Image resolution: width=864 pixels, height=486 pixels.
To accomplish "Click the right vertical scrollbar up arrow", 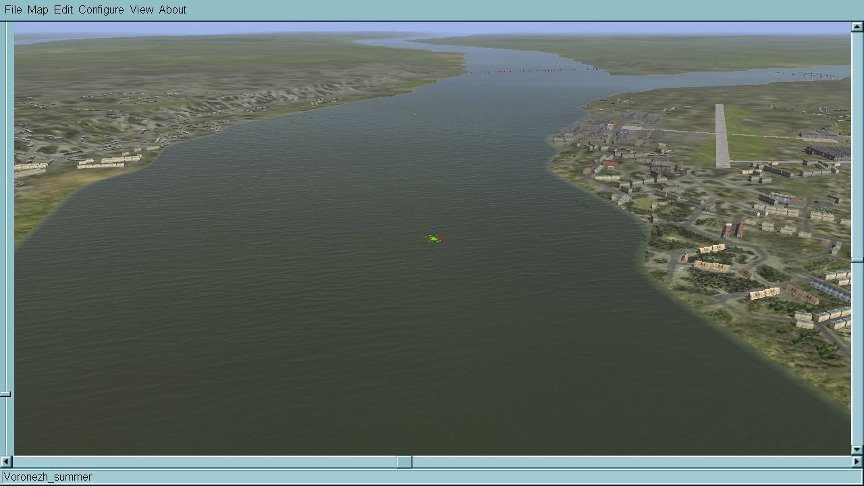I will pos(857,27).
